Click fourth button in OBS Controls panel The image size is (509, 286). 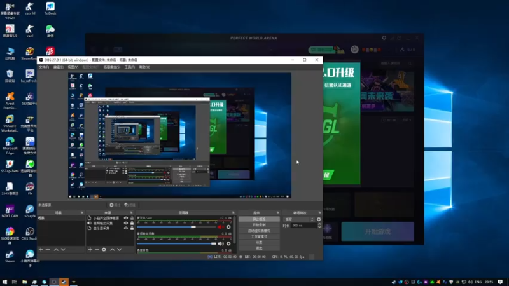(259, 236)
